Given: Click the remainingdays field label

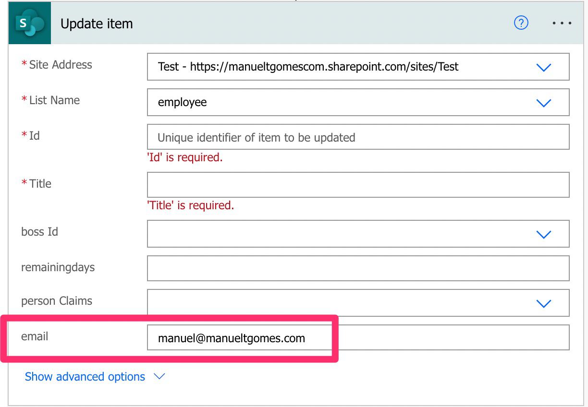Looking at the screenshot, I should point(58,268).
